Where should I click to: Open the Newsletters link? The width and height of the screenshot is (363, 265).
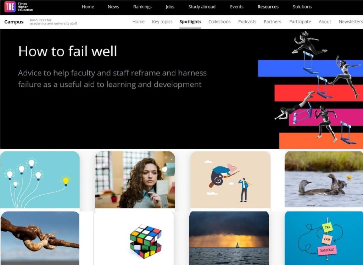(x=351, y=22)
